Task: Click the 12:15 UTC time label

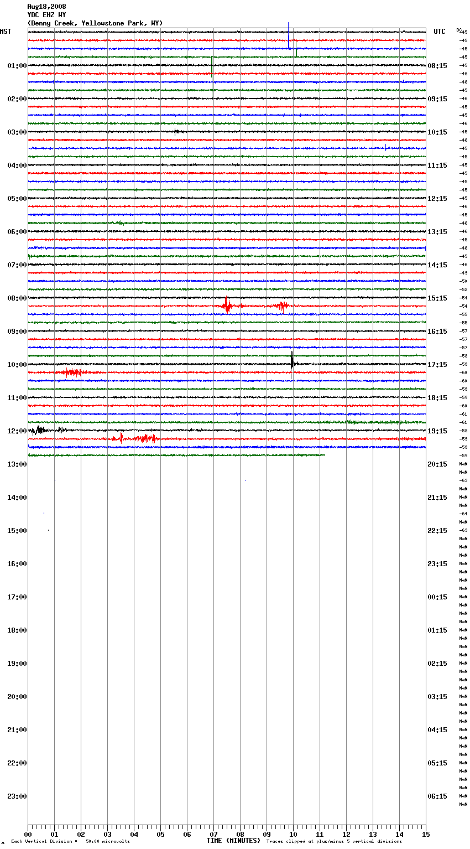Action: tap(437, 199)
